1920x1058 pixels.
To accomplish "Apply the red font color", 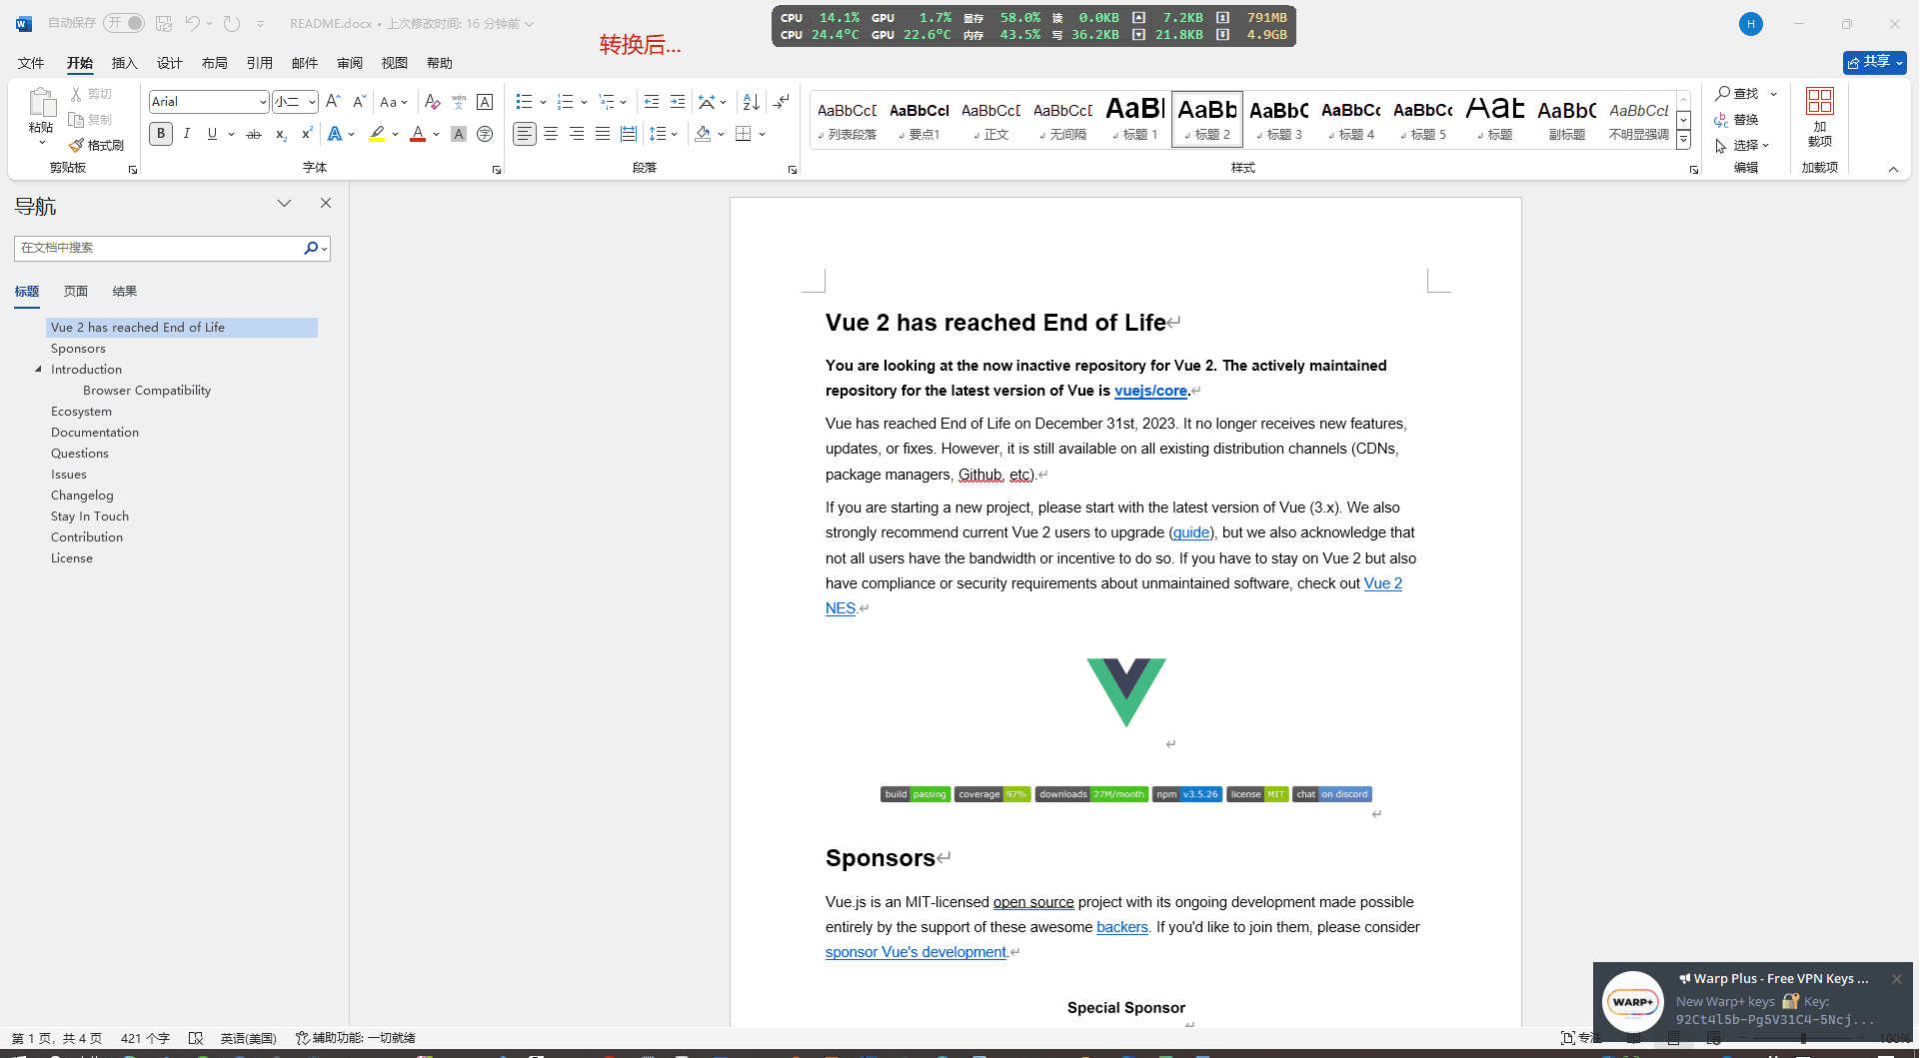I will pos(418,134).
